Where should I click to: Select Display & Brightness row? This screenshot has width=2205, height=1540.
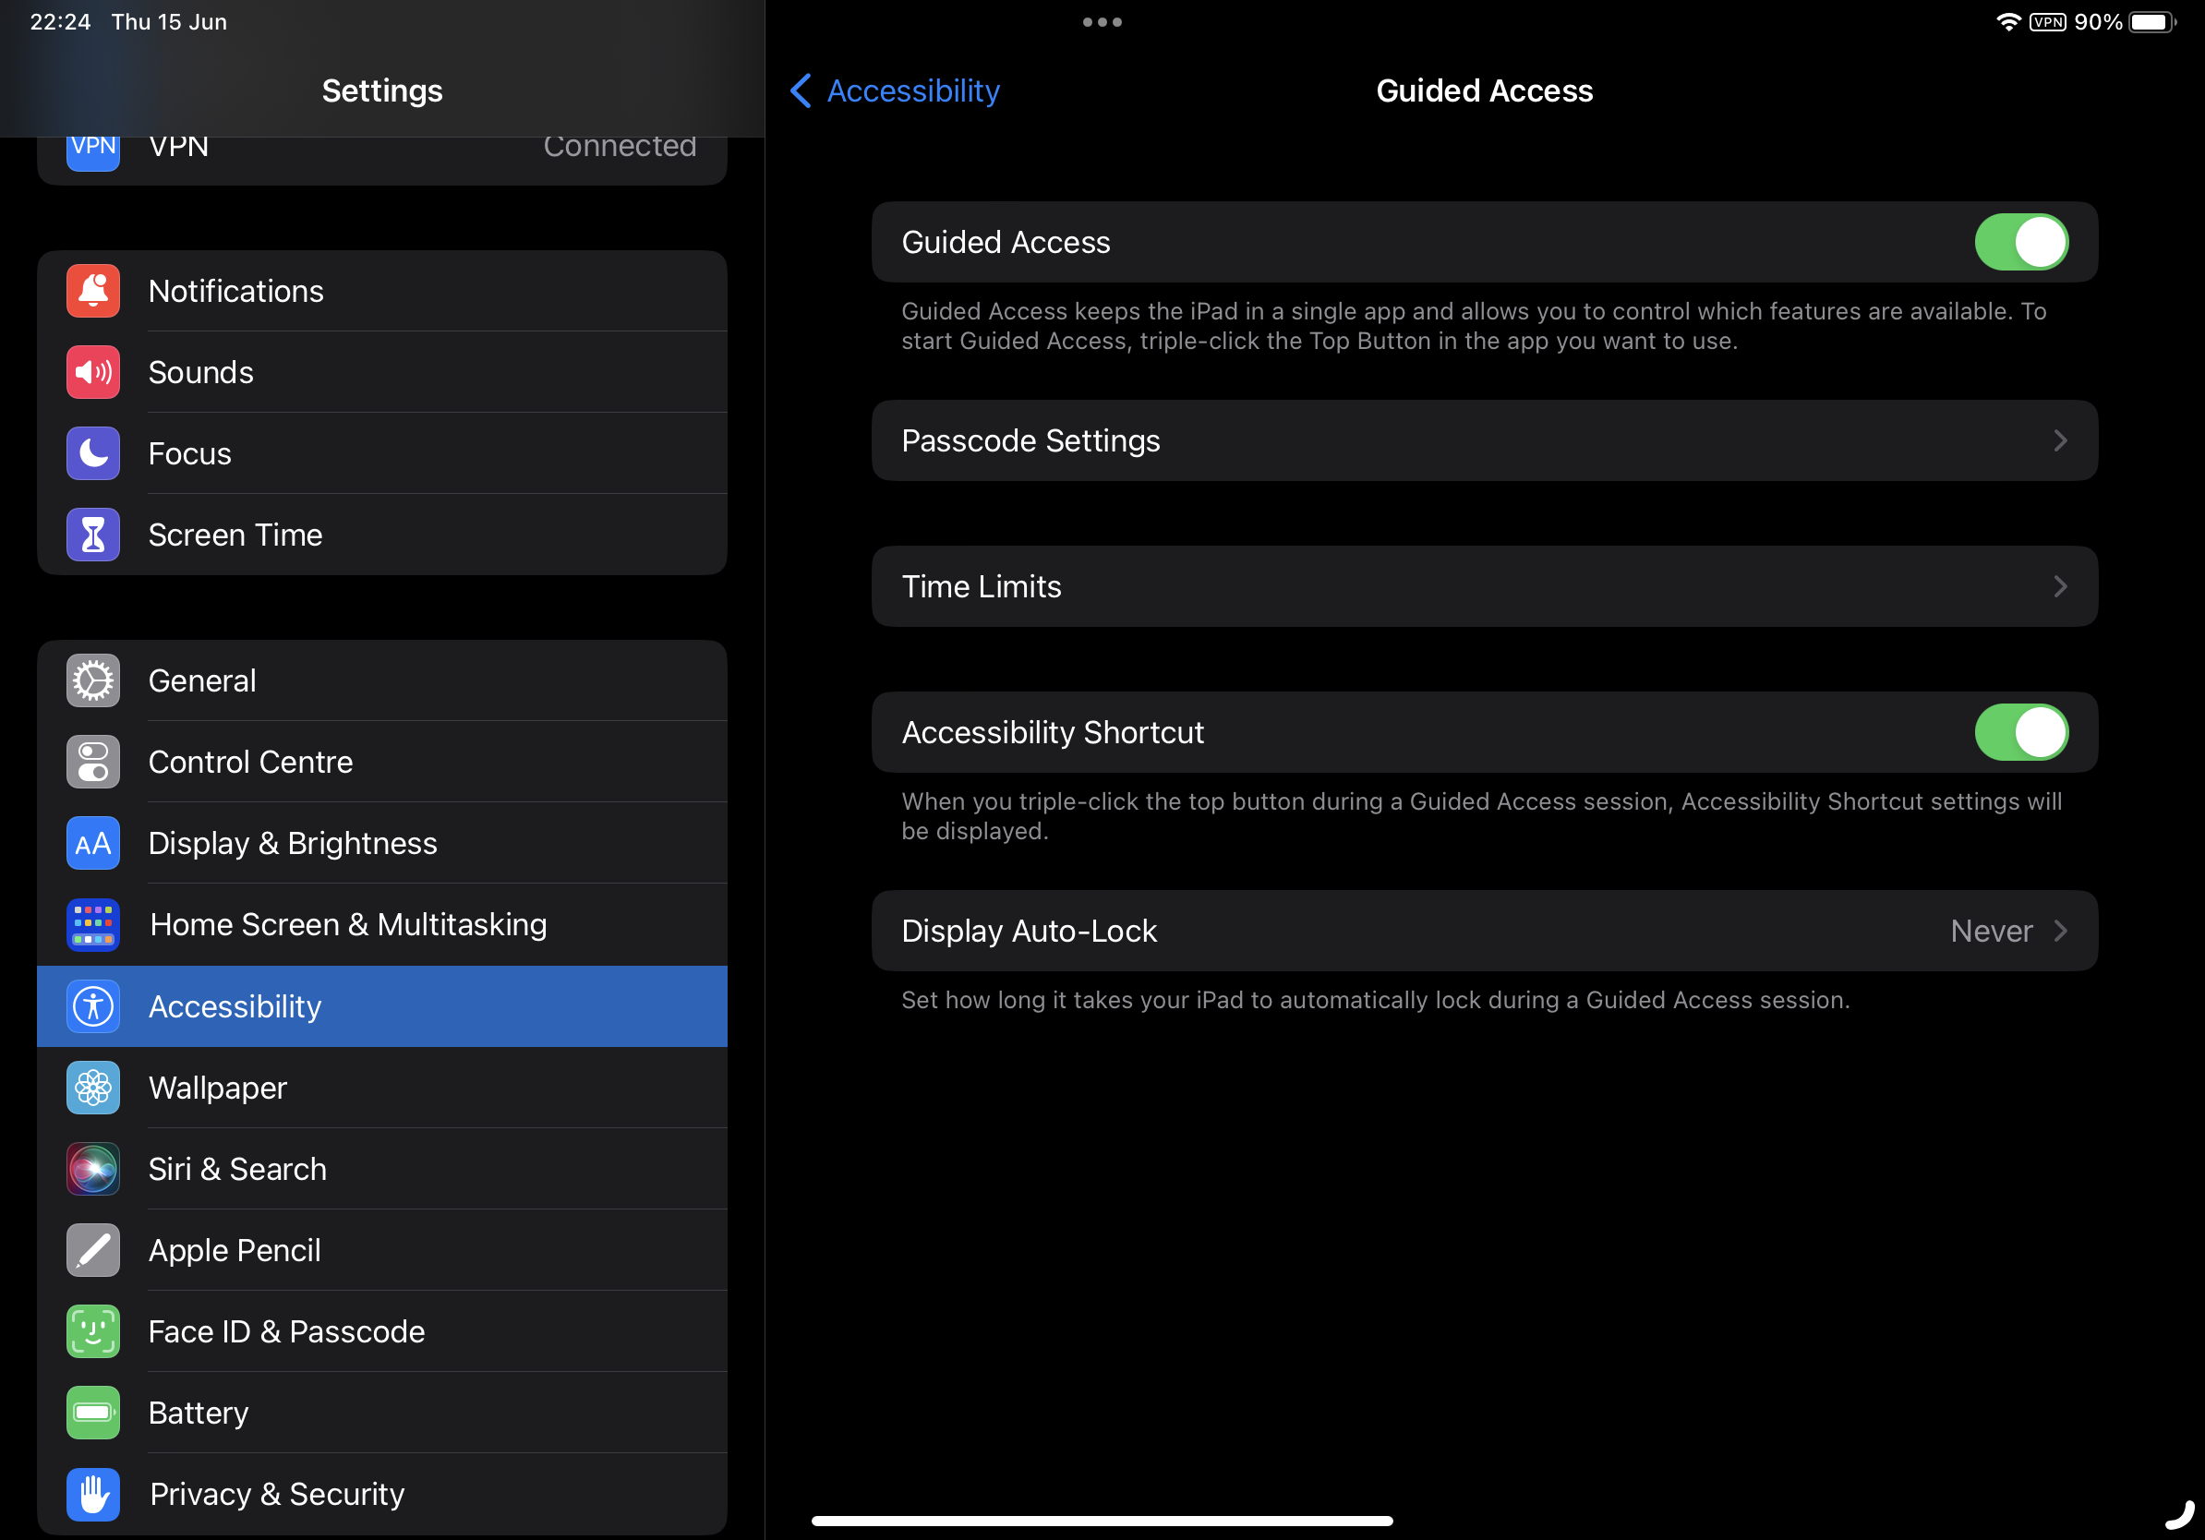(x=382, y=843)
